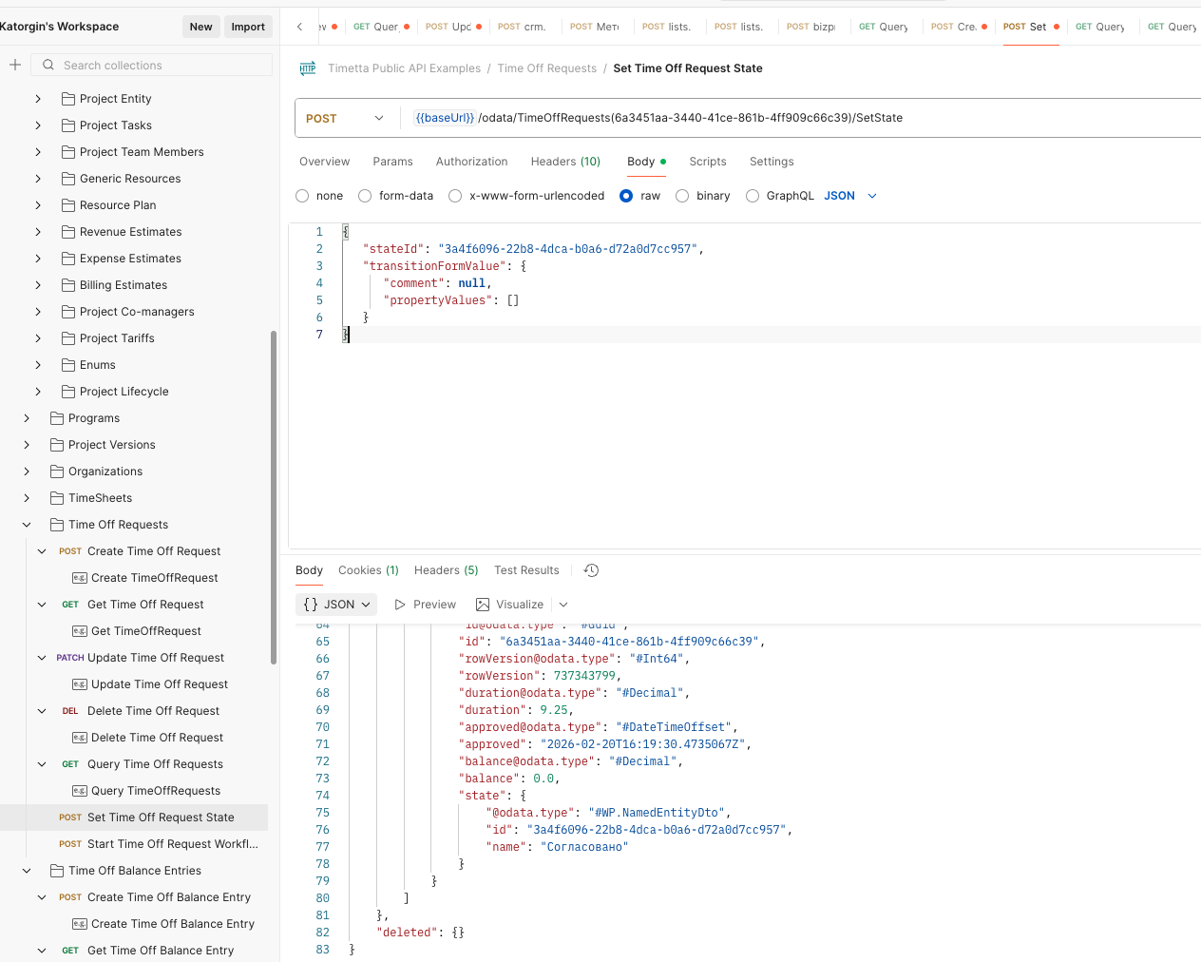Click the tab scroll left arrow

coord(300,27)
